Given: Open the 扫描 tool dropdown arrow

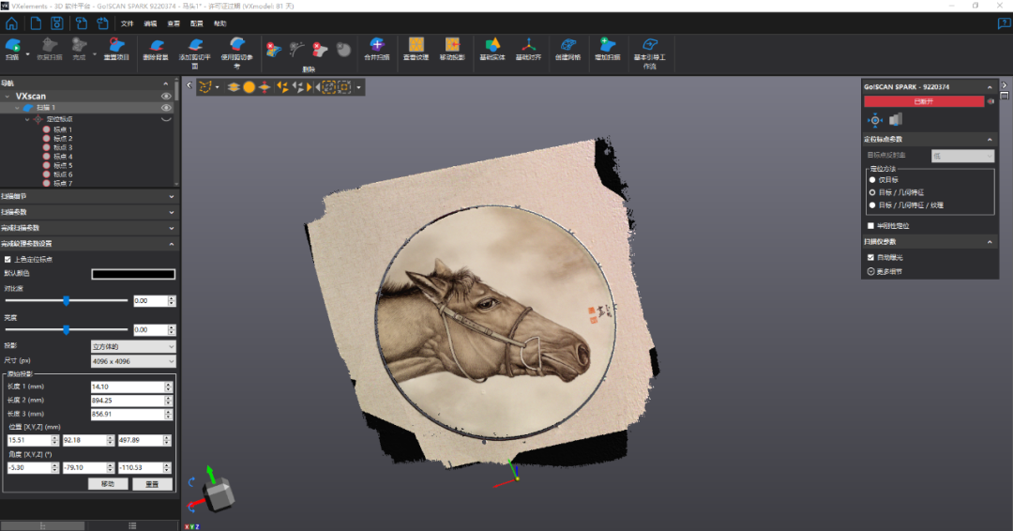Looking at the screenshot, I should click(27, 54).
